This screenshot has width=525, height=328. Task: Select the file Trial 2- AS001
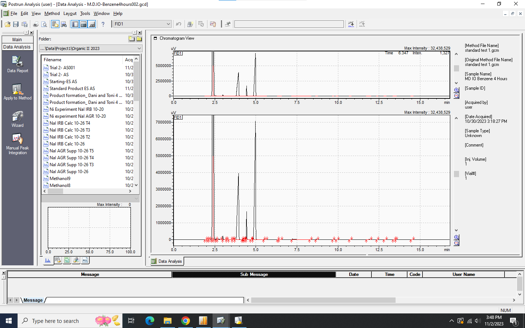tap(62, 68)
